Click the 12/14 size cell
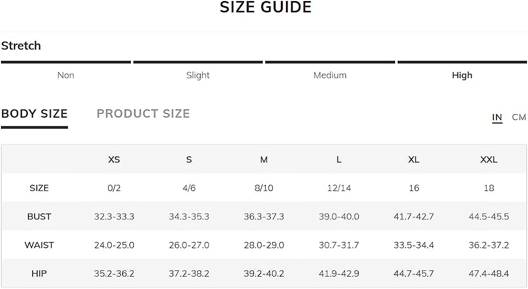 tap(339, 188)
